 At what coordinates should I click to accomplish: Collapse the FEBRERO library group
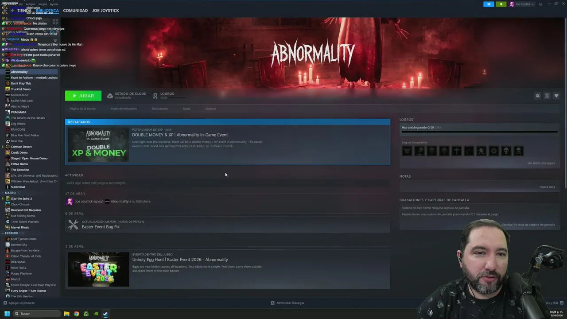pos(11,233)
